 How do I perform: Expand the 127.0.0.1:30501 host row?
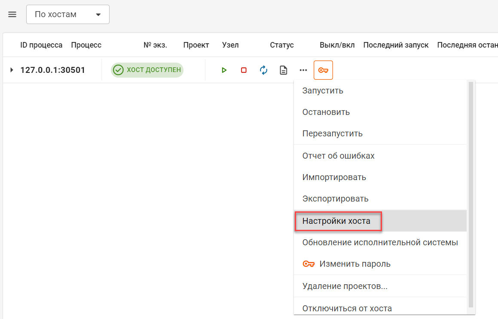point(12,70)
